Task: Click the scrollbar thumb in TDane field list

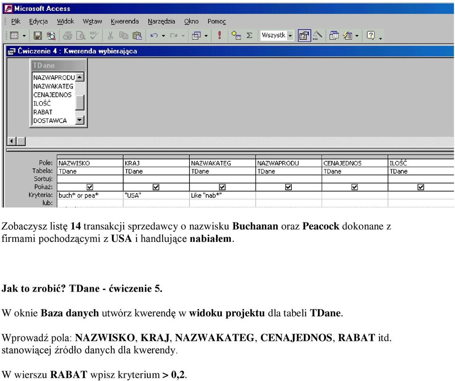Action: click(80, 102)
